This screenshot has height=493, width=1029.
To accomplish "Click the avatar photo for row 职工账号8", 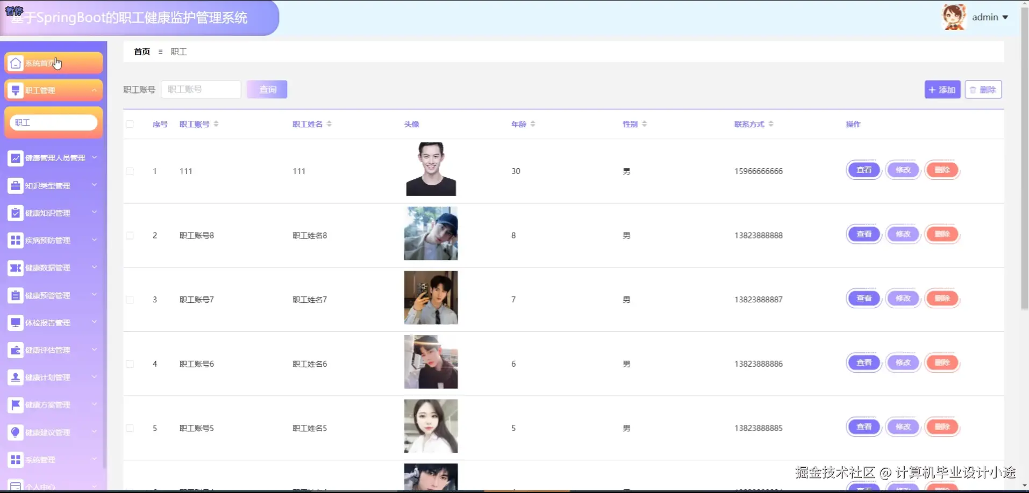I will coord(431,234).
